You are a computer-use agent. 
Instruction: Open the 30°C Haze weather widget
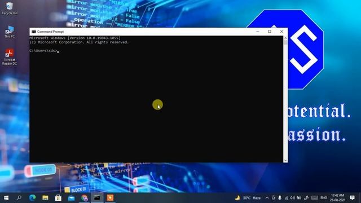(248, 198)
